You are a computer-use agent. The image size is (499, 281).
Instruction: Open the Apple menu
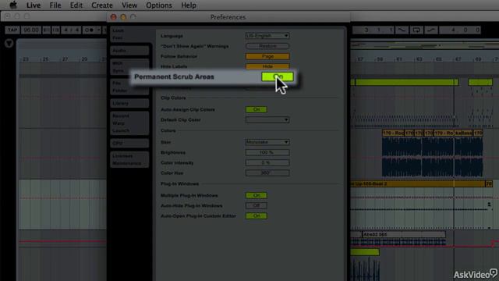pyautogui.click(x=13, y=5)
